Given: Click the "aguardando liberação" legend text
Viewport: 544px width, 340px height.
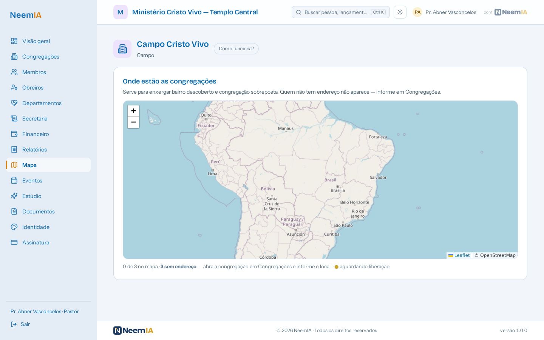Looking at the screenshot, I should (365, 267).
